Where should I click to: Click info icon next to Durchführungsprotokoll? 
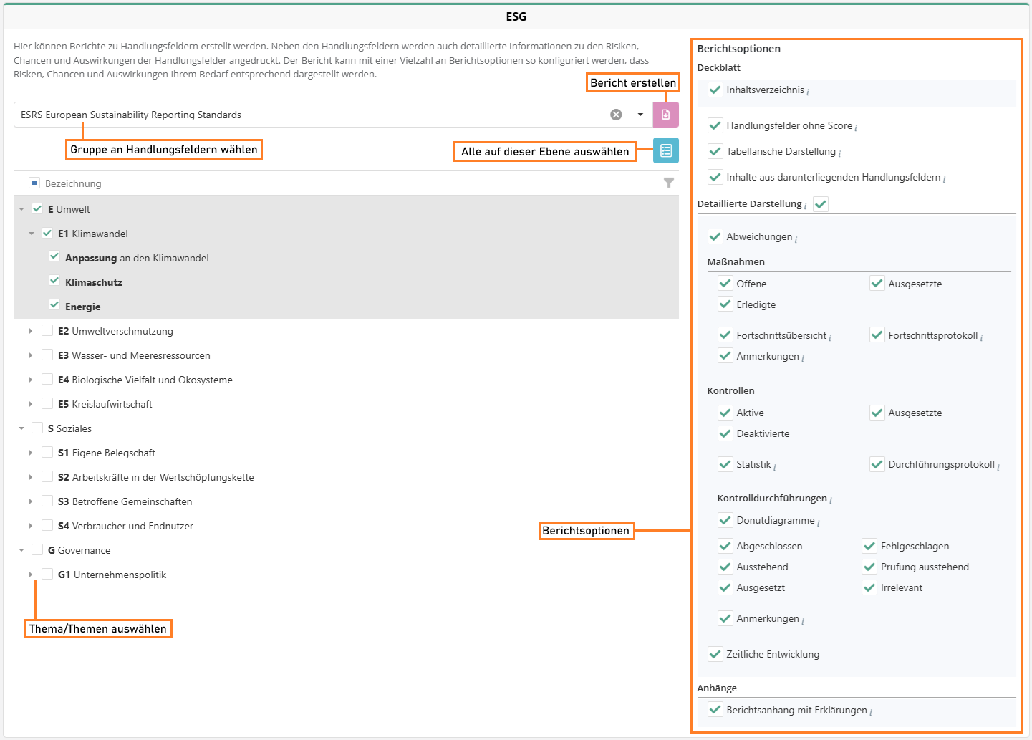tap(998, 466)
